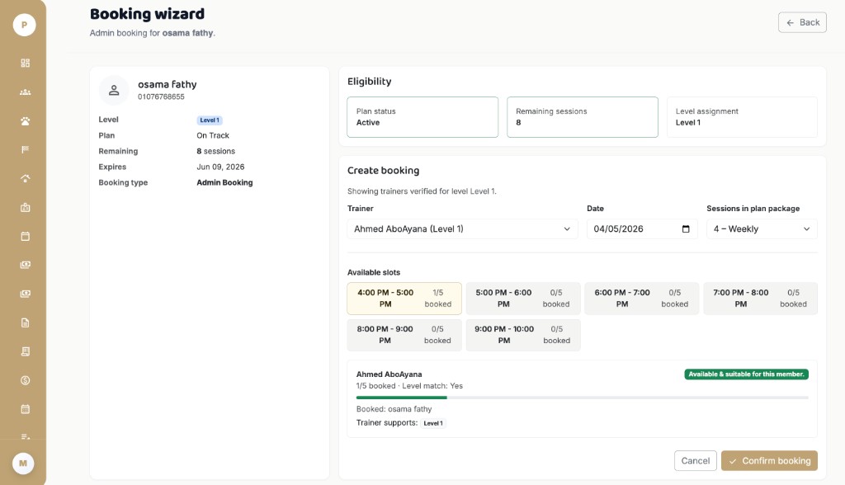Go back using the Back button
The height and width of the screenshot is (485, 845).
tap(802, 22)
